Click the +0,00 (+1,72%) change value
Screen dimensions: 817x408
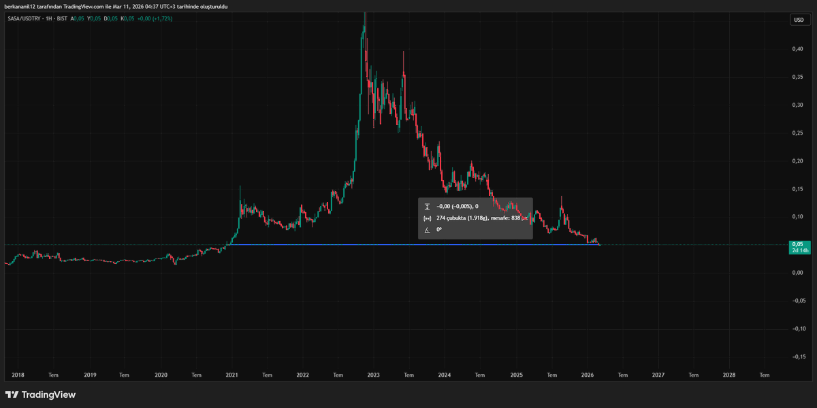pyautogui.click(x=155, y=18)
